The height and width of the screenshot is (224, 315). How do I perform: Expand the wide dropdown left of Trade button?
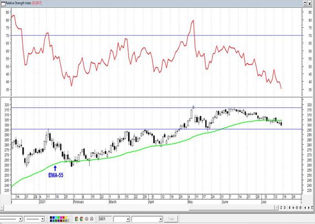pyautogui.click(x=161, y=219)
